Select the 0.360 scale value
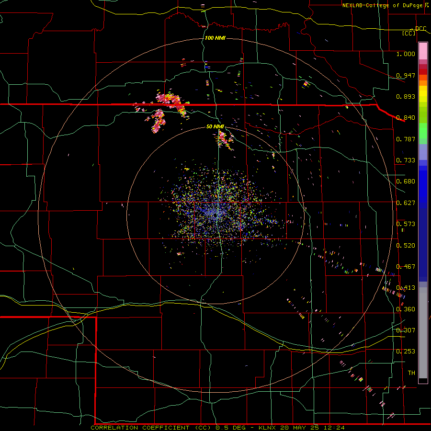 click(x=406, y=309)
